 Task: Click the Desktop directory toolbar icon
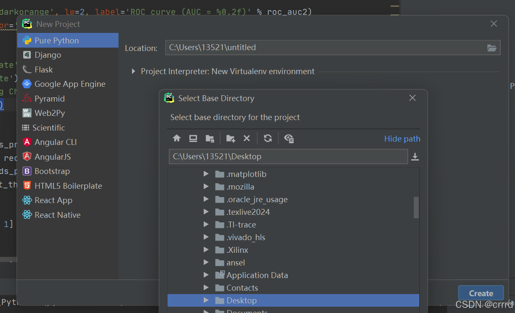coord(193,138)
